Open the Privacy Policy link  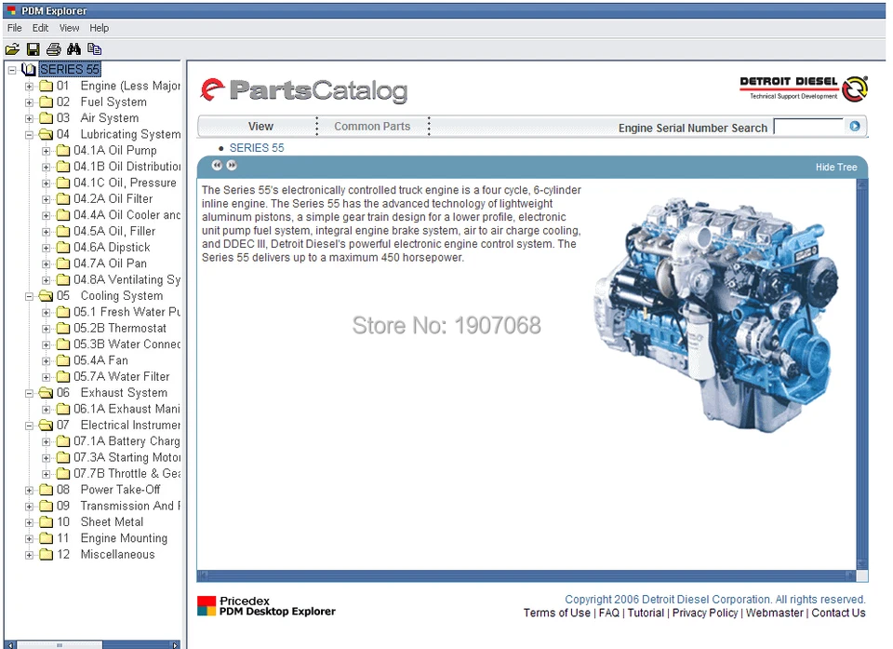click(704, 613)
